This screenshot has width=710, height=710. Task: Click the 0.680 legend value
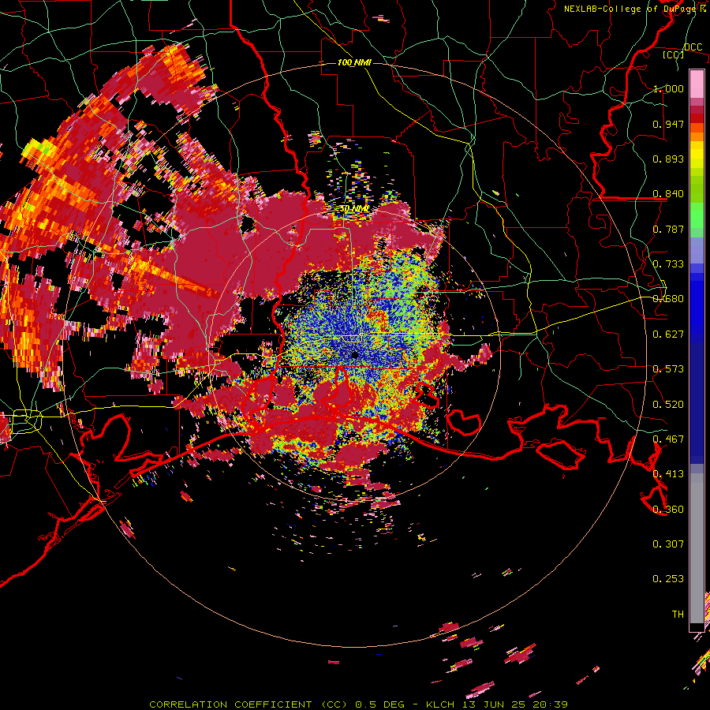point(668,299)
